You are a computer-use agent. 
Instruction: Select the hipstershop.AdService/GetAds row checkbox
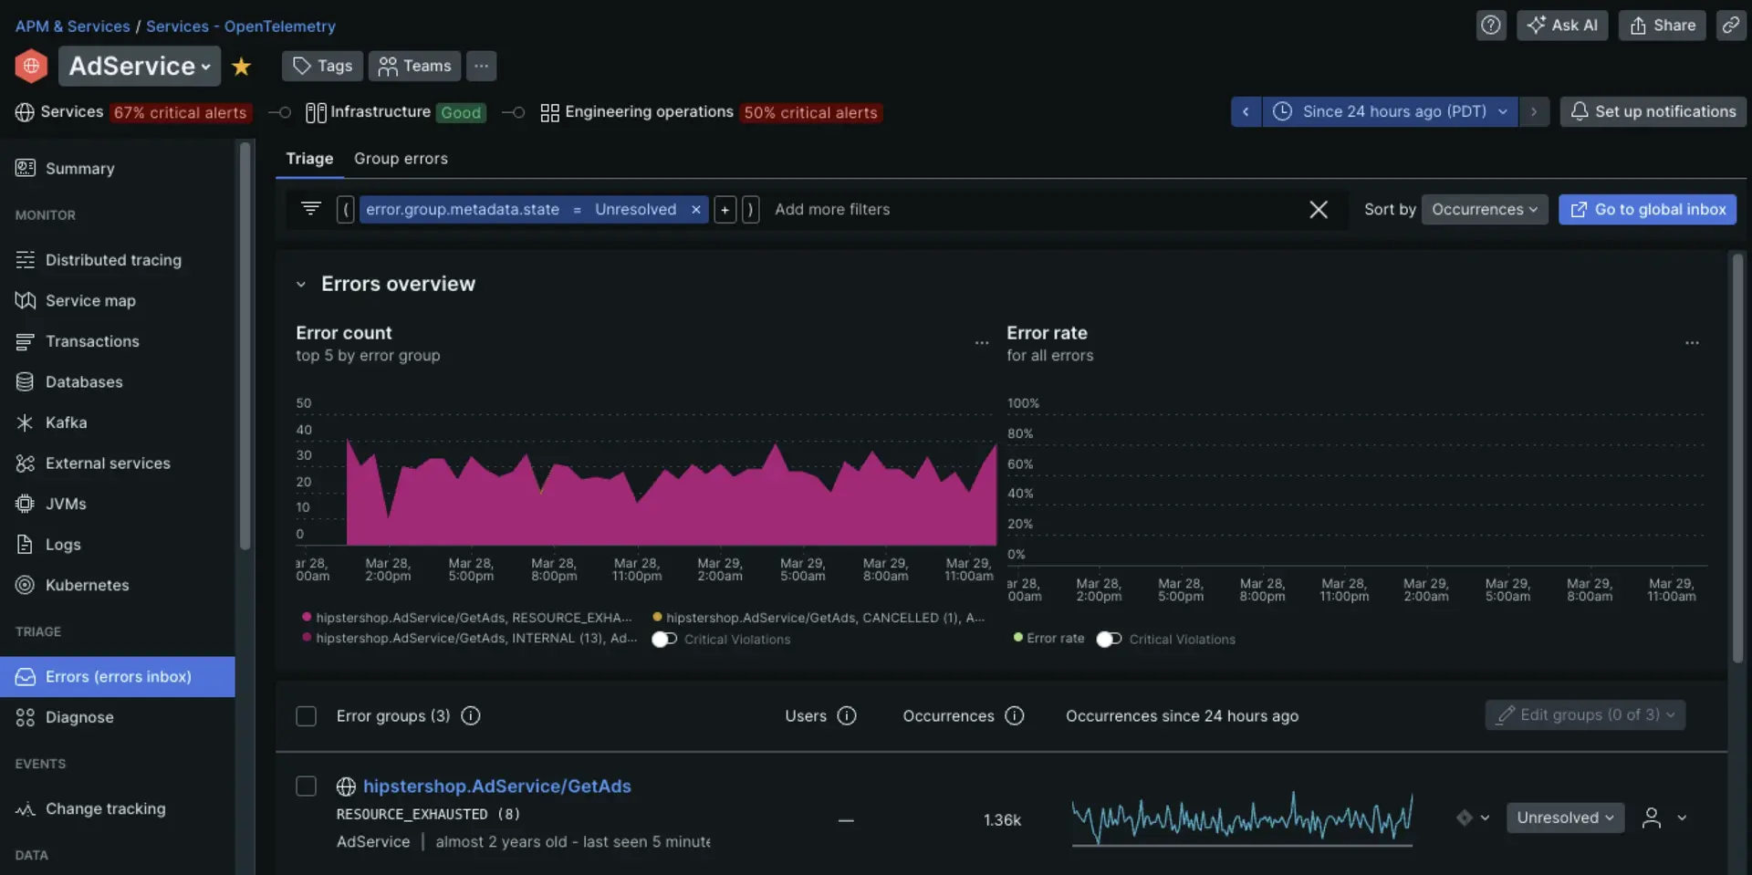pyautogui.click(x=306, y=786)
